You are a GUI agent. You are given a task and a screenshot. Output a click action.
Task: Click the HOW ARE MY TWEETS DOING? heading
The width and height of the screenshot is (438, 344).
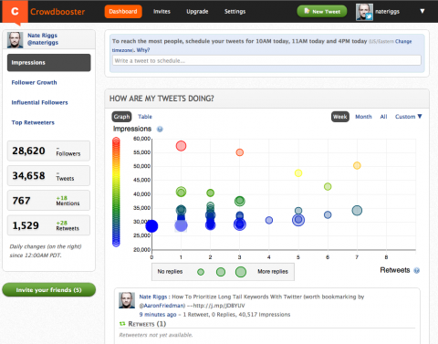click(162, 99)
